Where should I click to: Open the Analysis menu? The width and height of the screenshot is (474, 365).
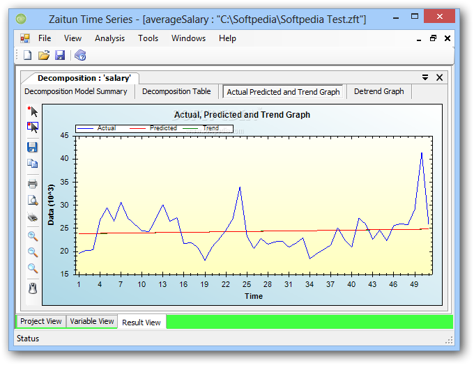click(x=109, y=38)
